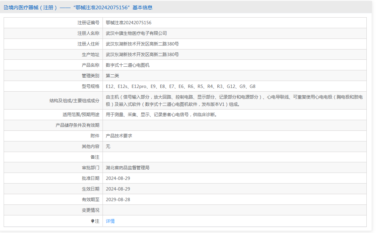Click the 产品名称 label
Screen dimensions: 378x233
click(x=90, y=65)
